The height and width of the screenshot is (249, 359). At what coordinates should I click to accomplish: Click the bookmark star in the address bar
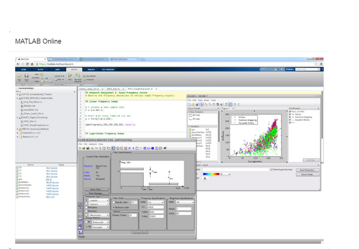[x=316, y=64]
